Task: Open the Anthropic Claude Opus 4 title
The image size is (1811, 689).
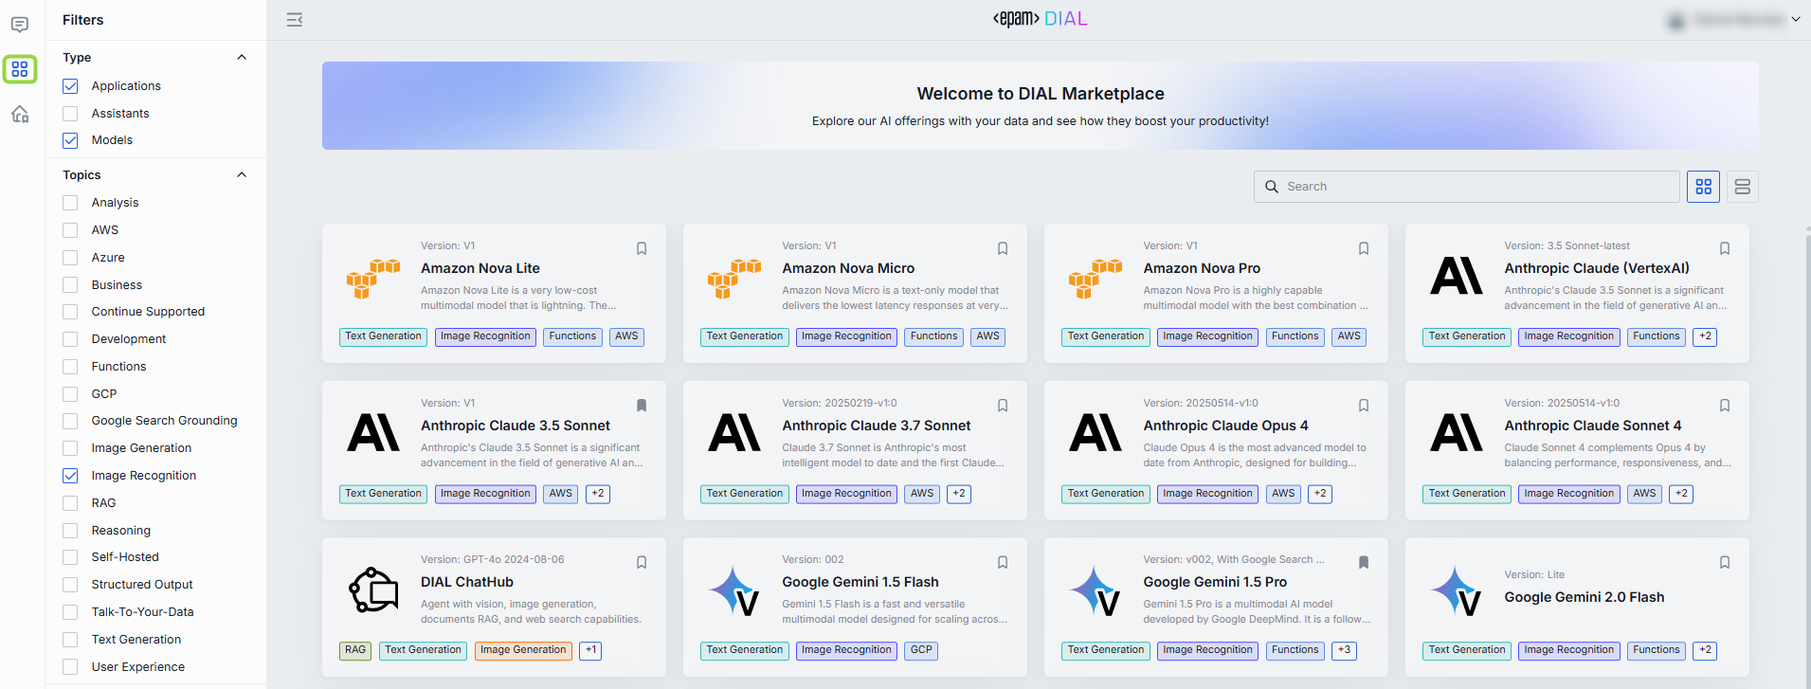Action: click(1225, 426)
